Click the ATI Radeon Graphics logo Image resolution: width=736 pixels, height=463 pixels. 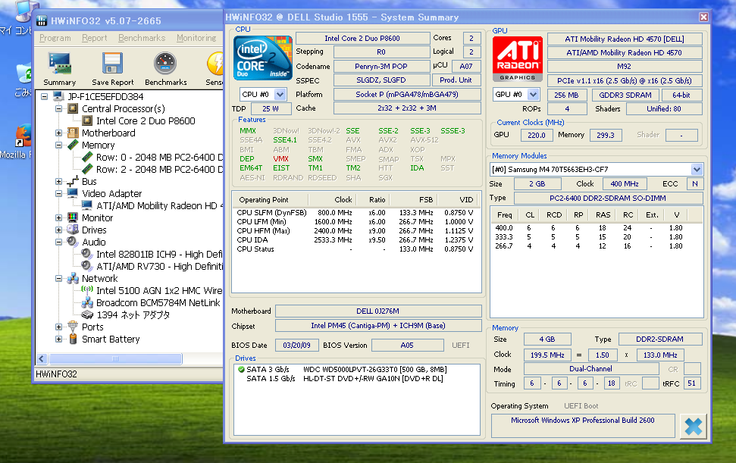tap(517, 59)
